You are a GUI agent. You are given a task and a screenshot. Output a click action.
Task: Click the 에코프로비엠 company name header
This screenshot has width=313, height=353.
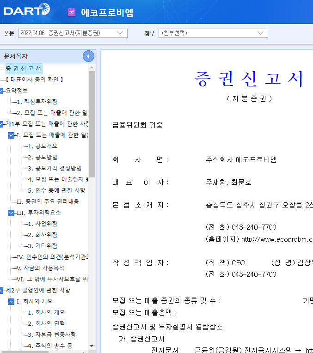click(x=107, y=12)
